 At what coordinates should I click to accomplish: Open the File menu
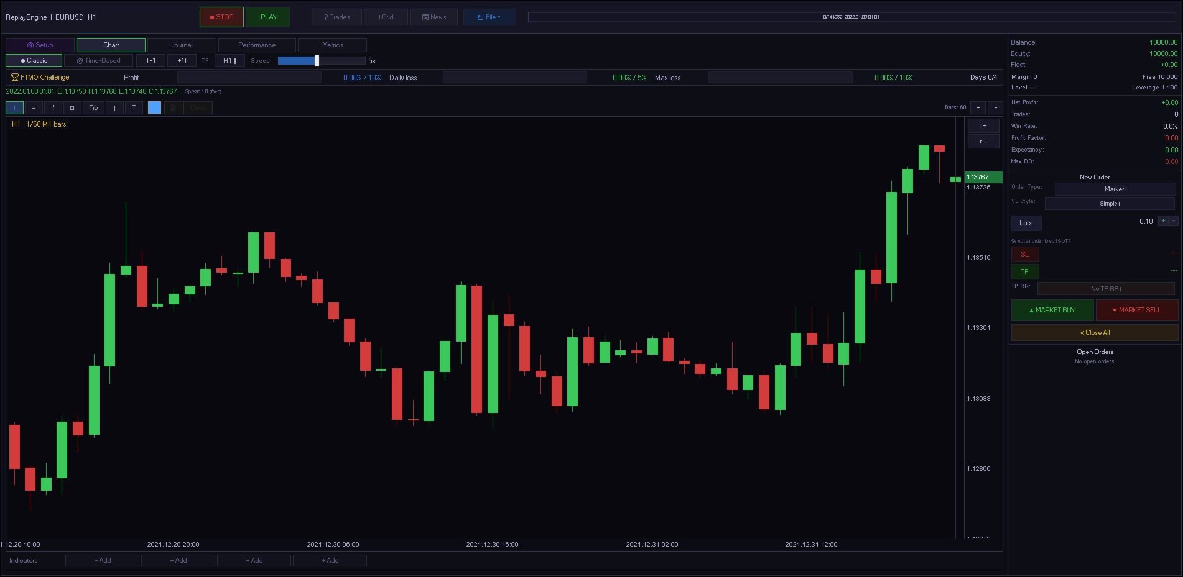tap(489, 17)
